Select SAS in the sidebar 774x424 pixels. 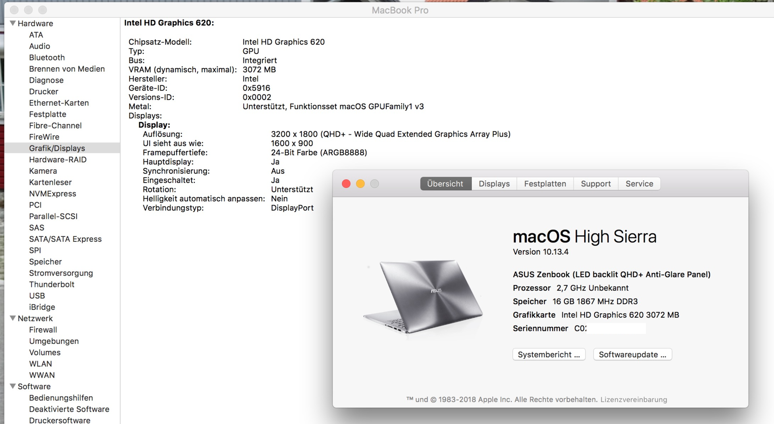(37, 228)
